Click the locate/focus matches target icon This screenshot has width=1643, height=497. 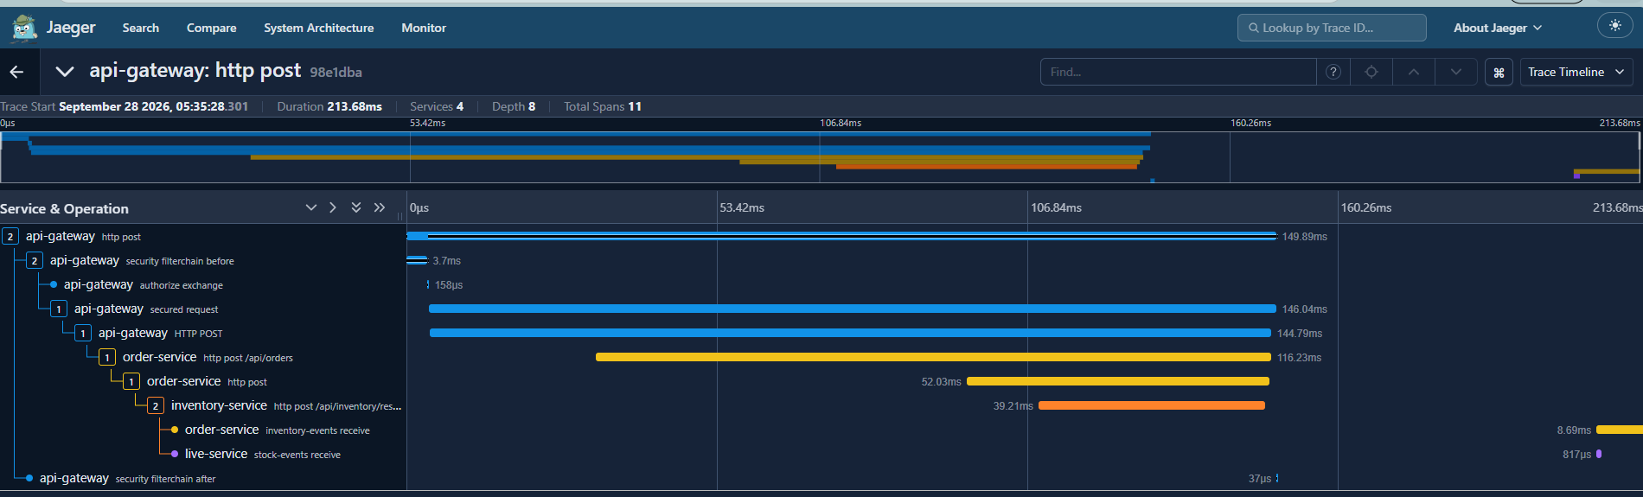pyautogui.click(x=1371, y=72)
